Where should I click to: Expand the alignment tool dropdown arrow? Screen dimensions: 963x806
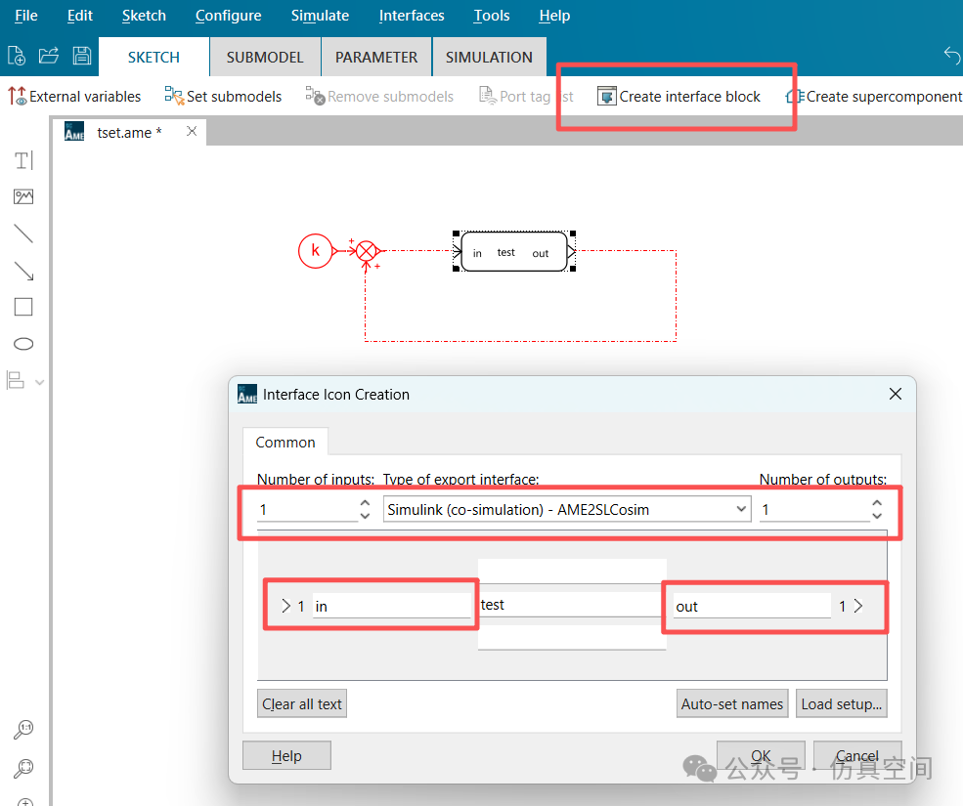[x=40, y=382]
